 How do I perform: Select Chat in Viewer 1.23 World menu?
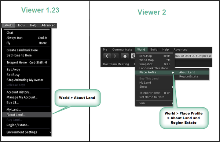click(x=27, y=33)
